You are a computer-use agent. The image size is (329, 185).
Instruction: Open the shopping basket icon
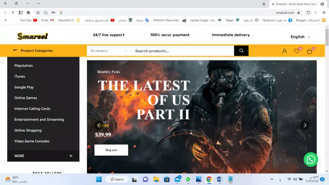click(309, 51)
